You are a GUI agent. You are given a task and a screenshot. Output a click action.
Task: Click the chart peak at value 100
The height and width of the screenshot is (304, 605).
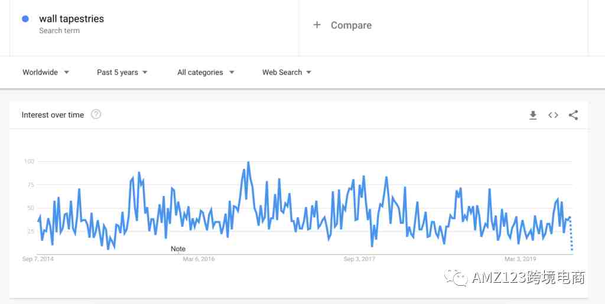pyautogui.click(x=248, y=162)
